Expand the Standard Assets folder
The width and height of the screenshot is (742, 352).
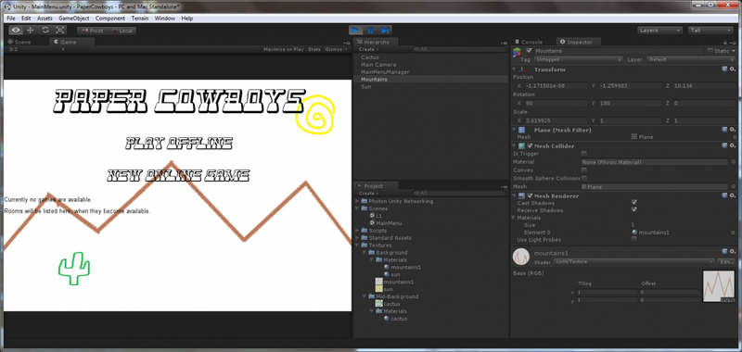click(x=357, y=238)
